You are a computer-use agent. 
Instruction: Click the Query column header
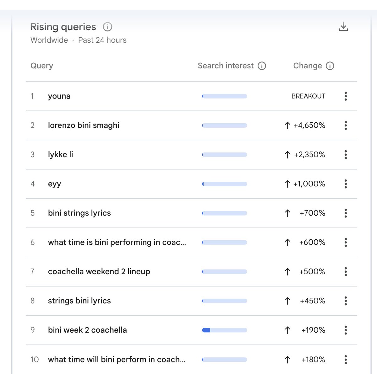tap(42, 66)
